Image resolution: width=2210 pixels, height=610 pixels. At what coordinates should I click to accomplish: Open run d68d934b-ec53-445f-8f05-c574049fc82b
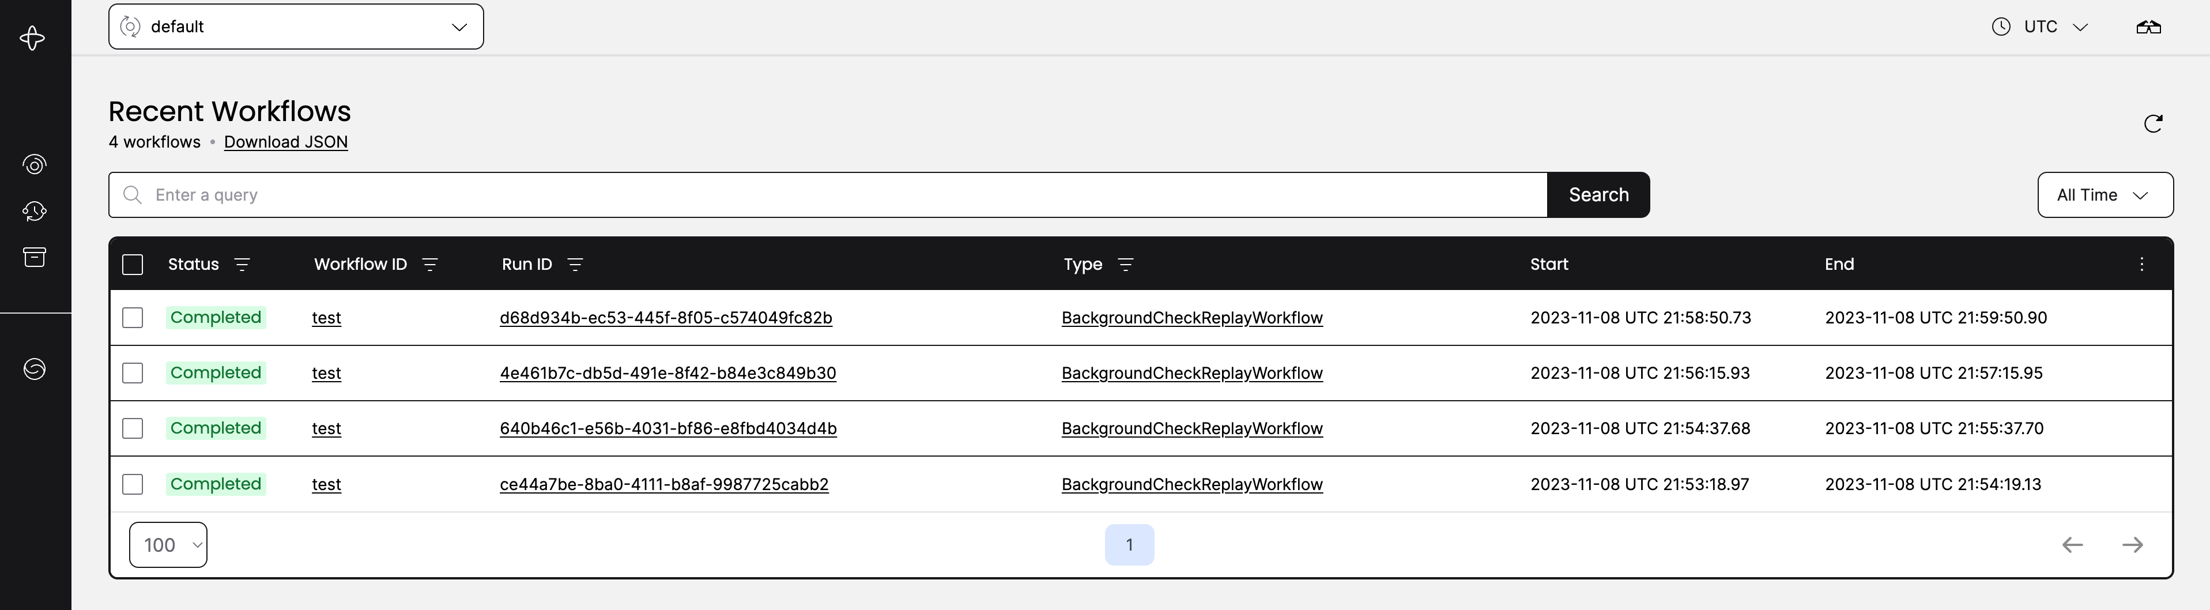pyautogui.click(x=666, y=318)
